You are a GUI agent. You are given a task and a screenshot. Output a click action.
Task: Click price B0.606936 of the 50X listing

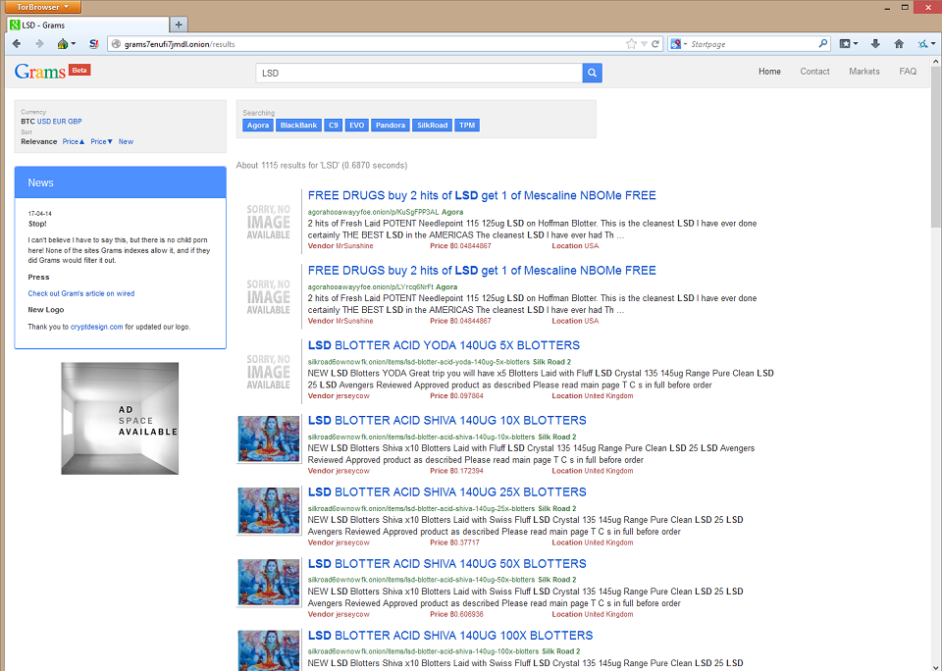(456, 614)
